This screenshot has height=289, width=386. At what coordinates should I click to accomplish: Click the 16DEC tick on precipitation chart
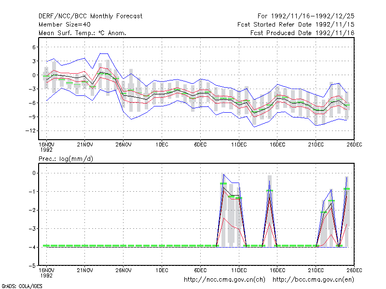(277, 271)
